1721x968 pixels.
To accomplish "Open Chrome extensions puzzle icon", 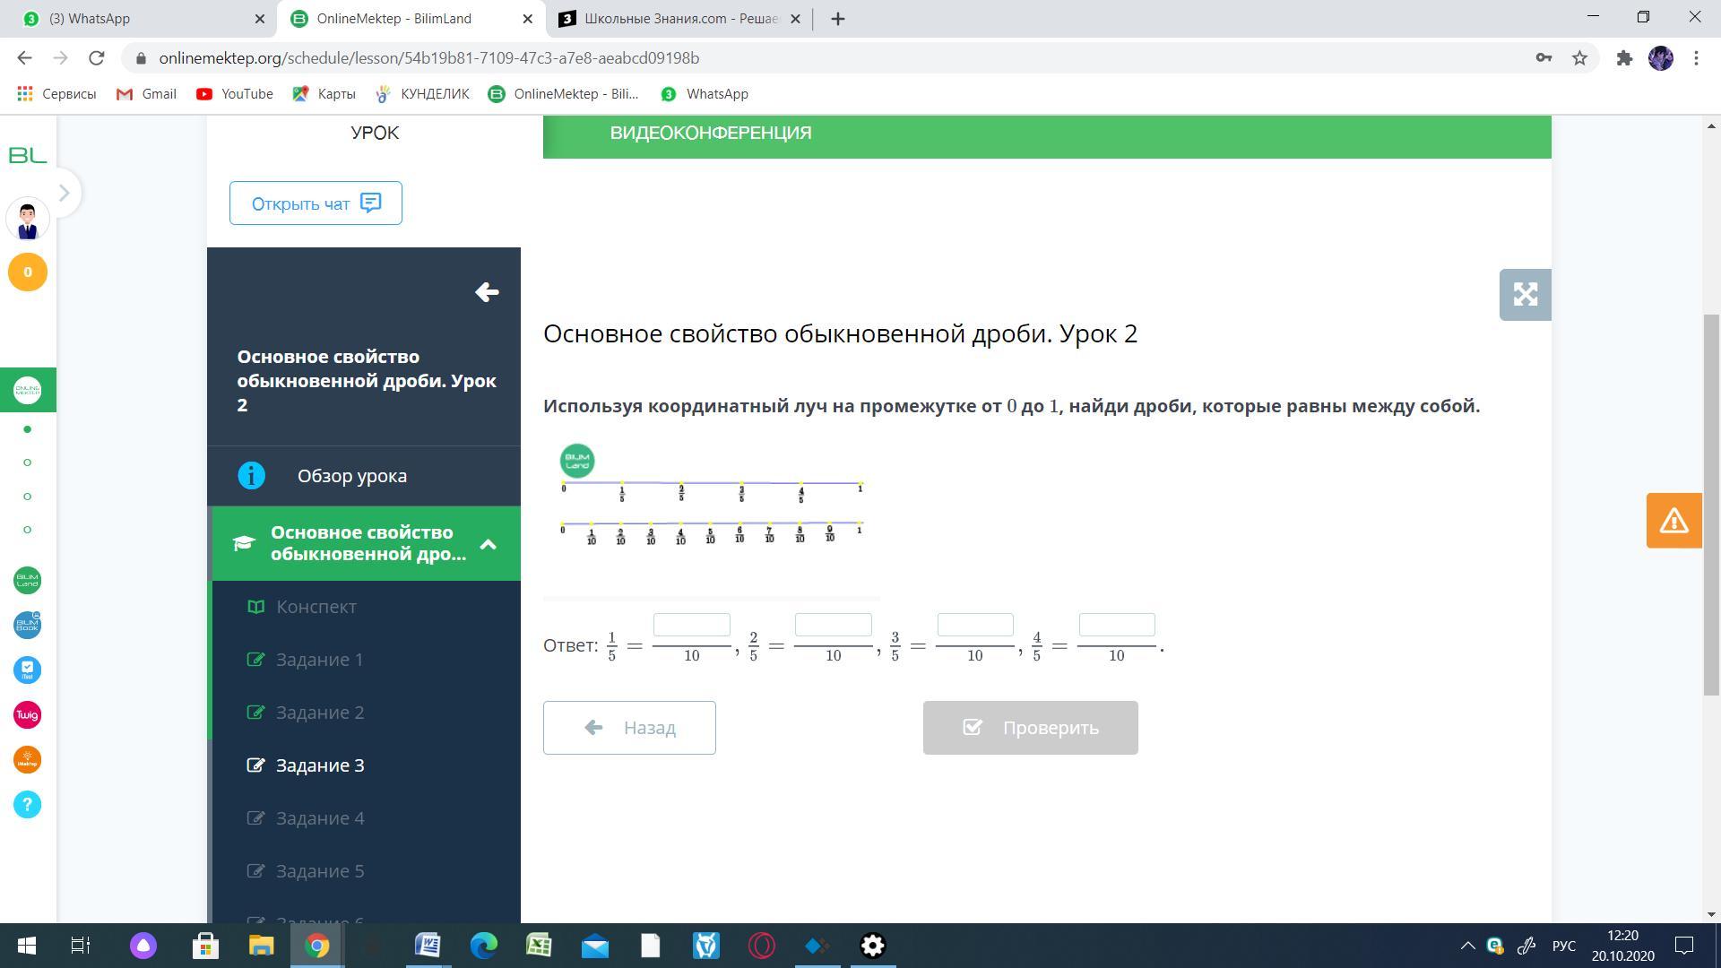I will [x=1623, y=58].
